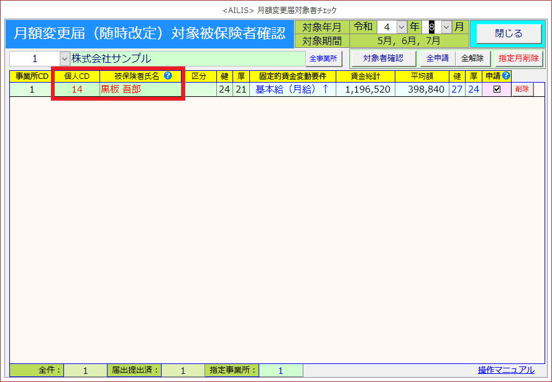Open the year dropdown next to 令和

[401, 27]
